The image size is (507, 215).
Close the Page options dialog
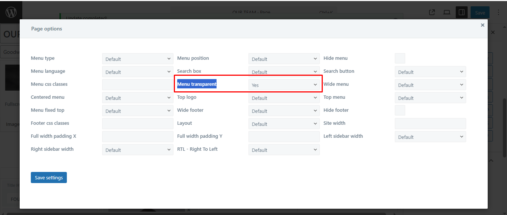(482, 25)
